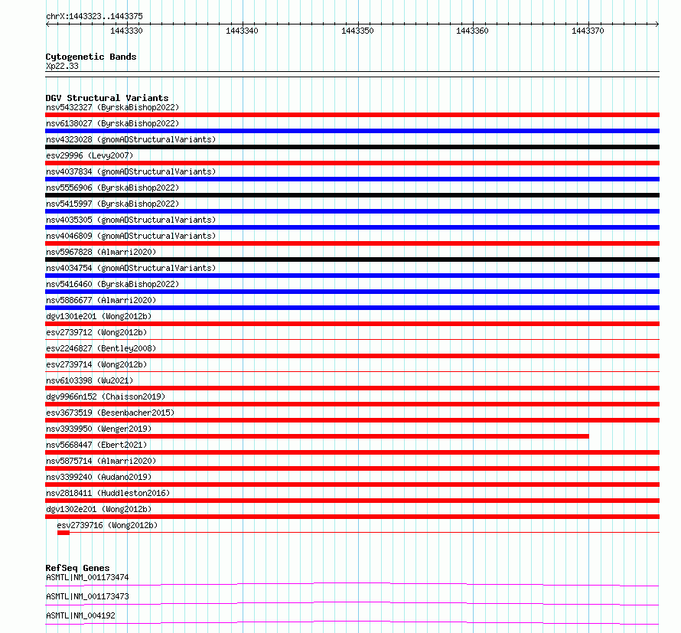Click ruler position 1443350

[x=357, y=31]
